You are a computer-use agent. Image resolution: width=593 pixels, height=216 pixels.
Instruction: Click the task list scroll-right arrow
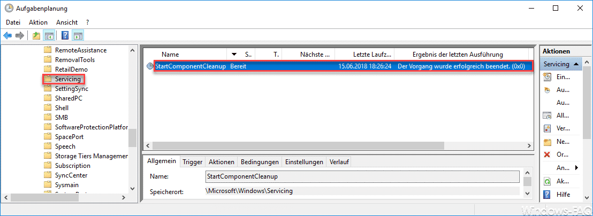click(529, 145)
